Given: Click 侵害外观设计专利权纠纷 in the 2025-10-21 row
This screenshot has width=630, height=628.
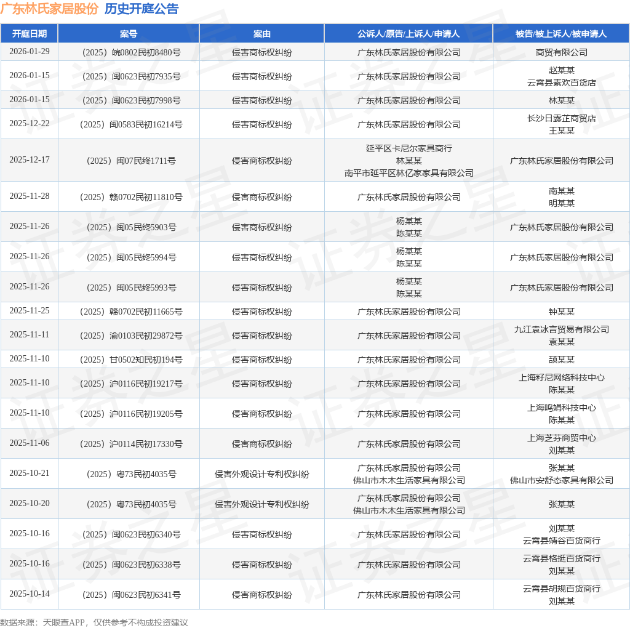Looking at the screenshot, I should (x=261, y=474).
